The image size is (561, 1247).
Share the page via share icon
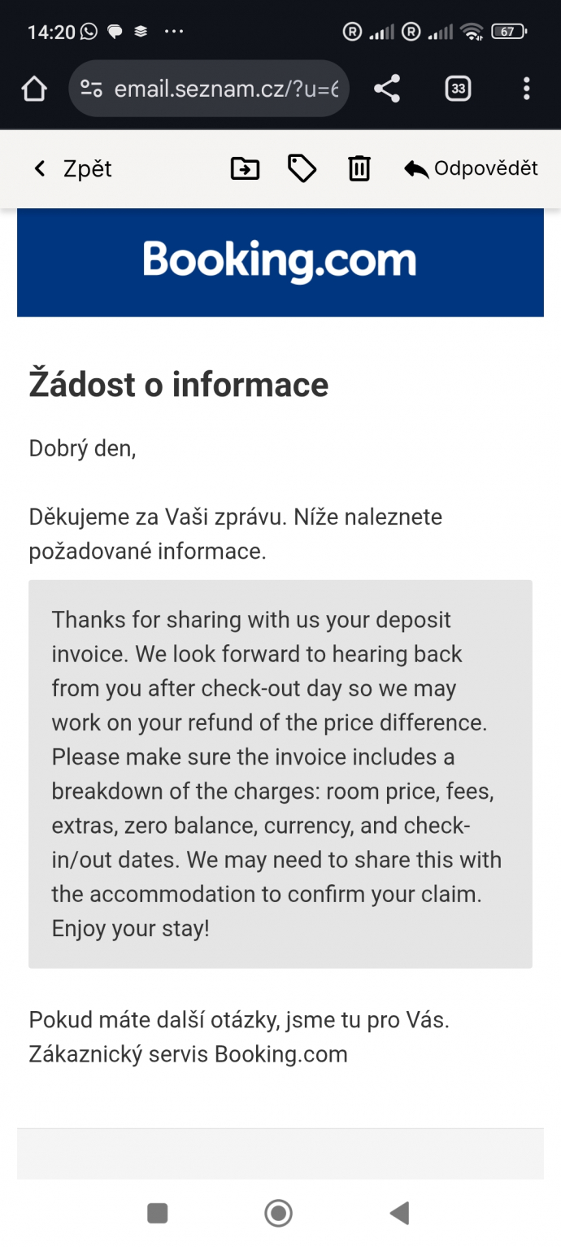[387, 89]
